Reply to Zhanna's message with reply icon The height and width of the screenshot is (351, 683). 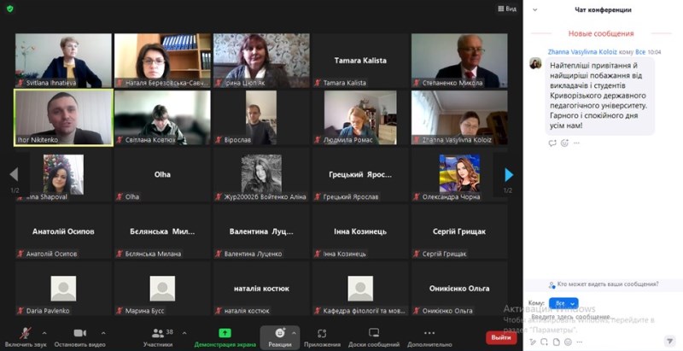(x=552, y=143)
